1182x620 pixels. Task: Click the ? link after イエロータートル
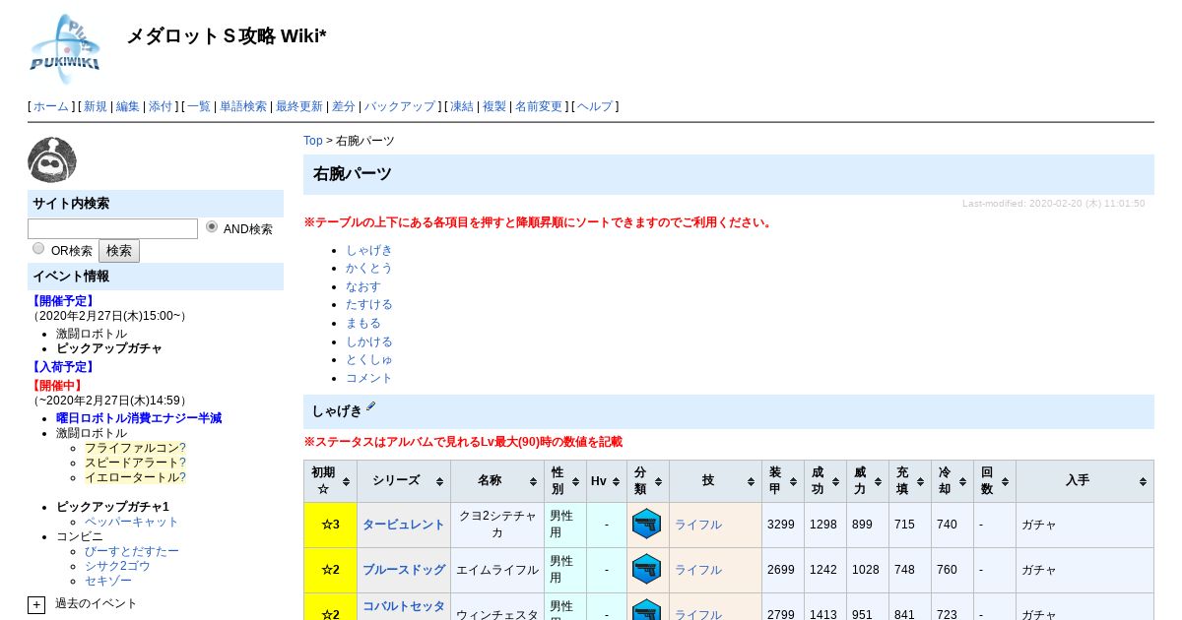182,477
